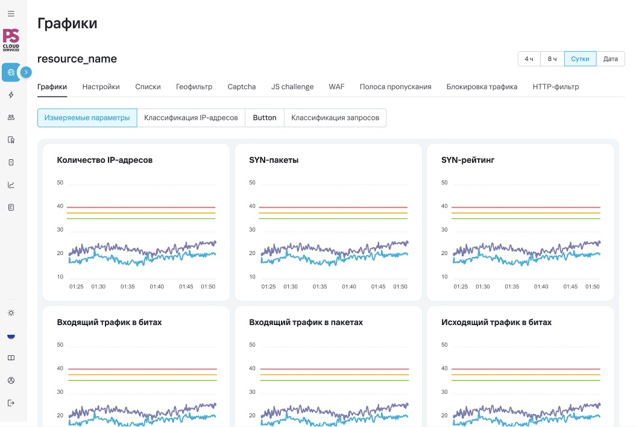636x427 pixels.
Task: Switch to the Блокировка трафика tab
Action: pos(482,86)
